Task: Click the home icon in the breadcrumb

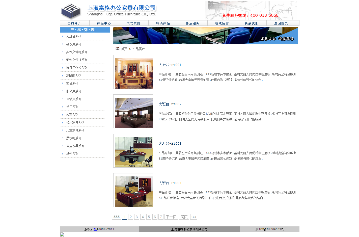Action: [x=117, y=48]
